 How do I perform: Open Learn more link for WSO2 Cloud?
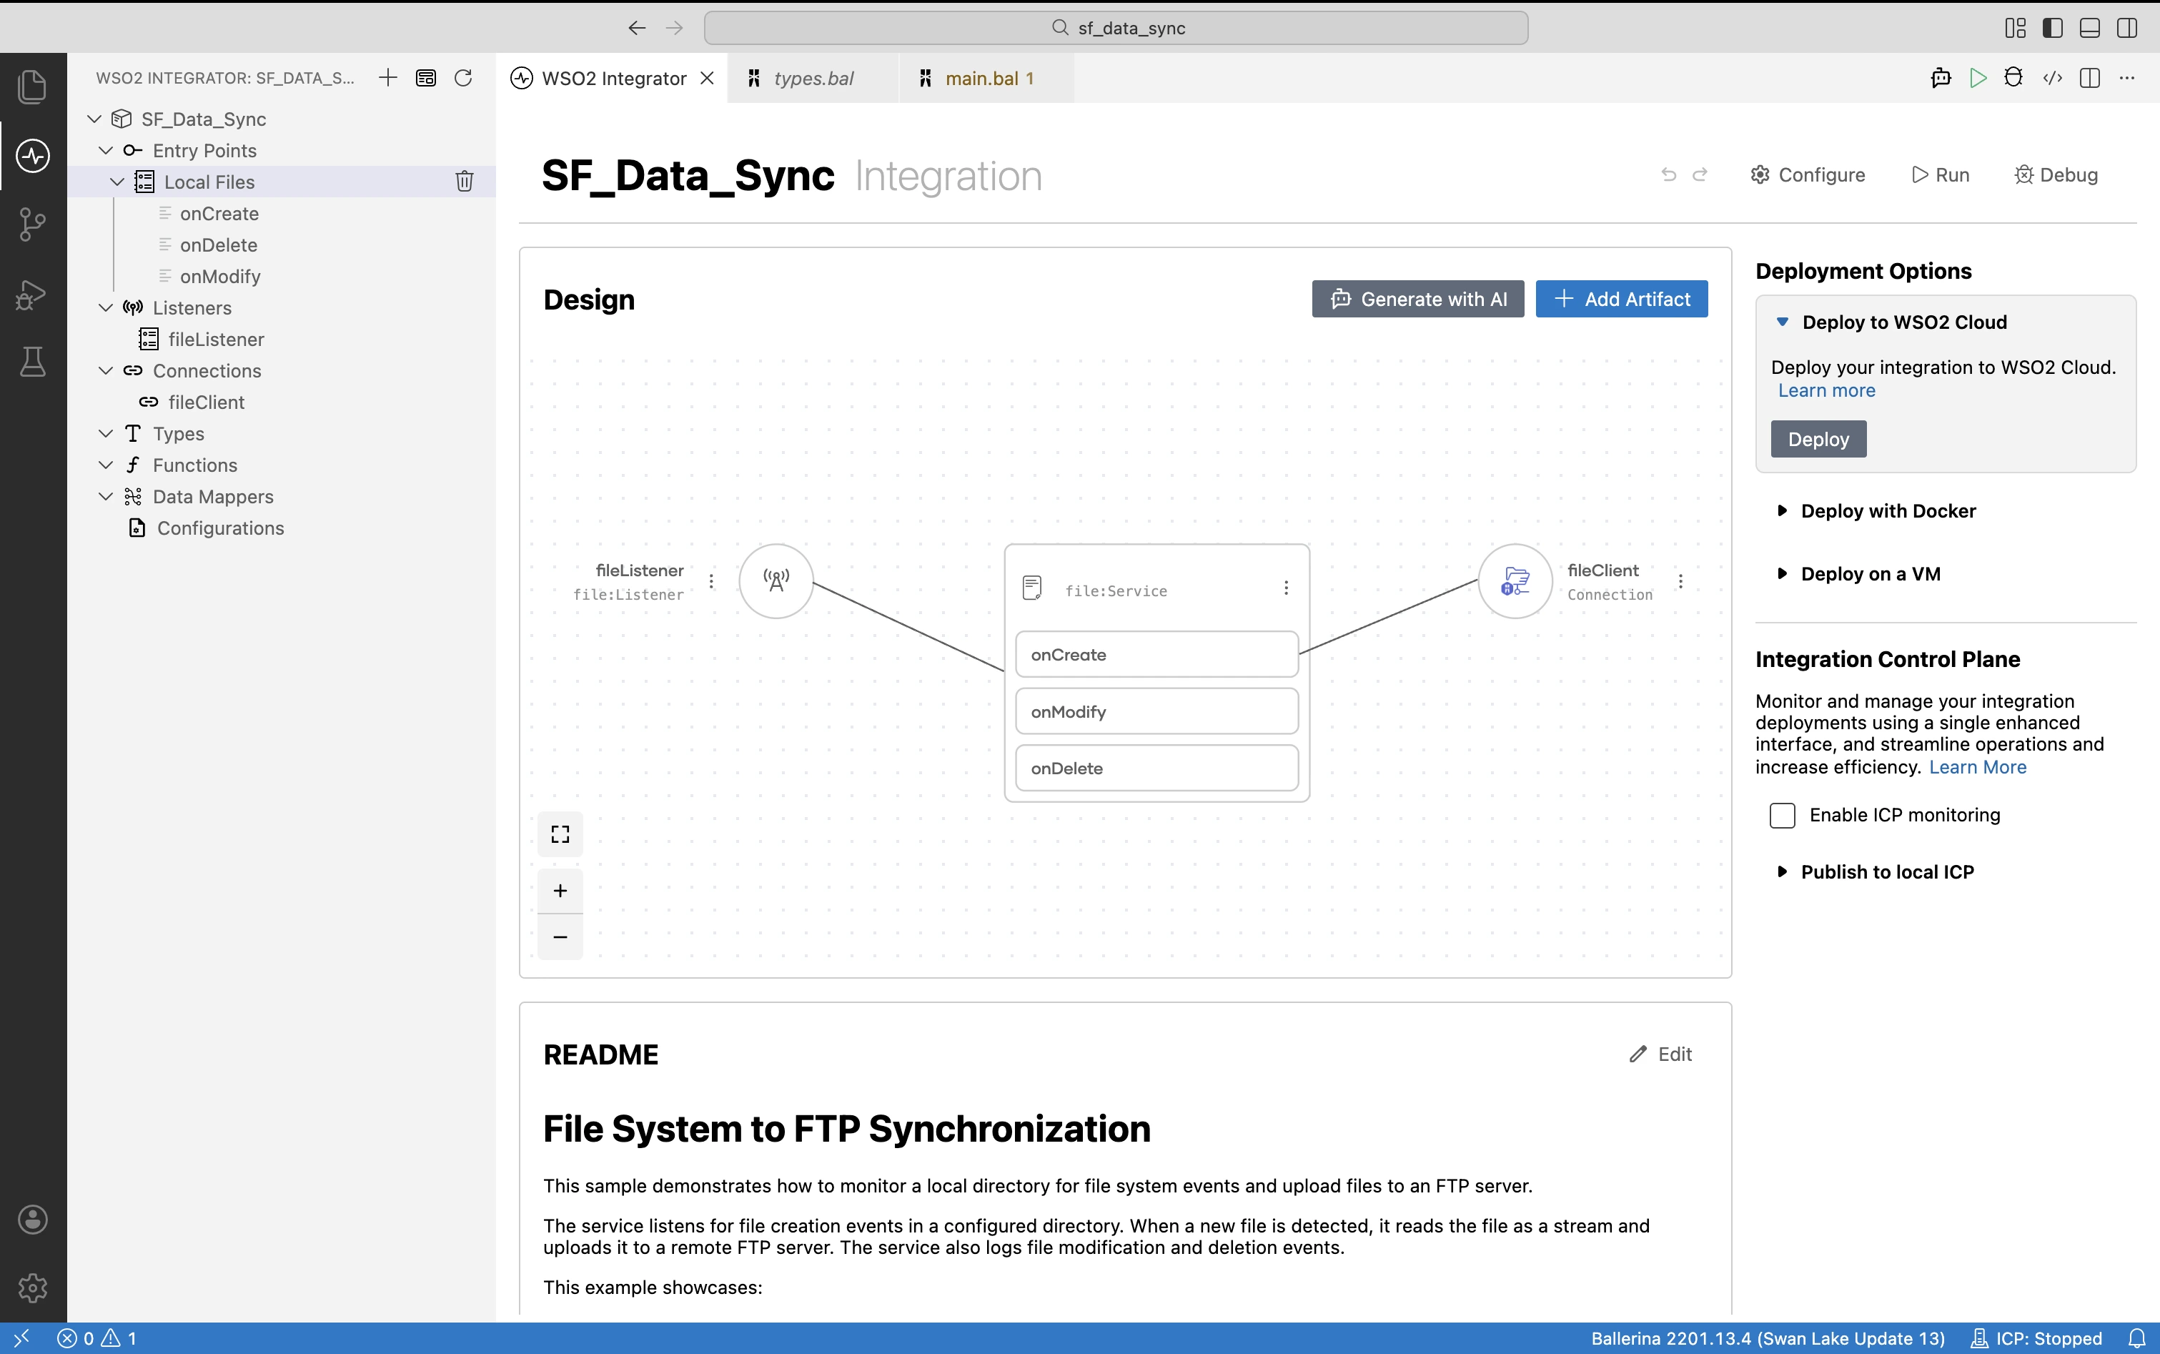[x=1826, y=390]
